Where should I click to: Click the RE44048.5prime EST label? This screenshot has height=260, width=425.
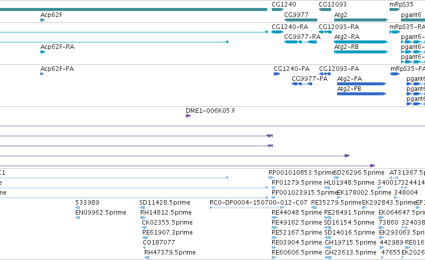click(297, 213)
